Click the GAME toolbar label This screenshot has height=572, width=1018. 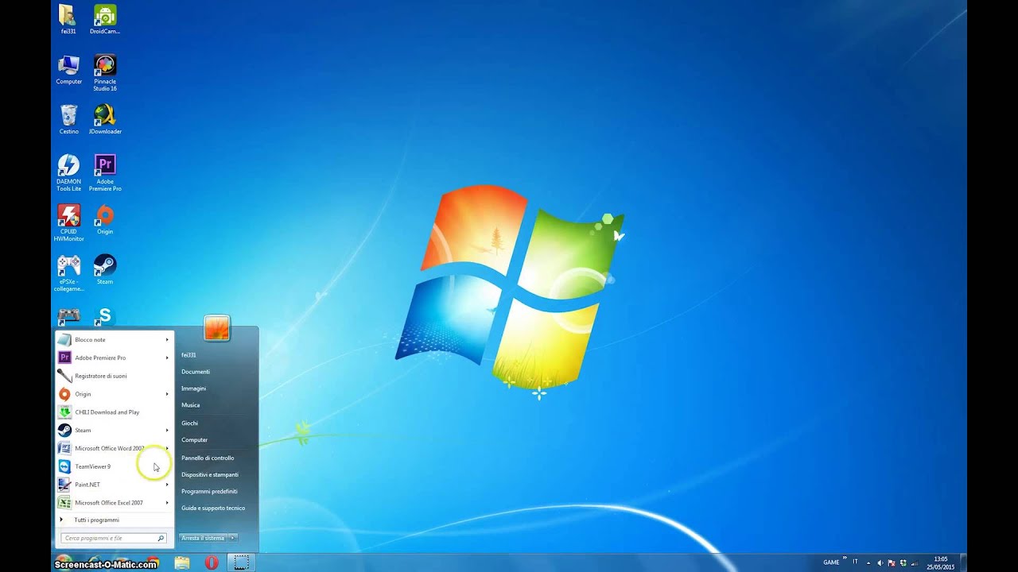(x=831, y=562)
